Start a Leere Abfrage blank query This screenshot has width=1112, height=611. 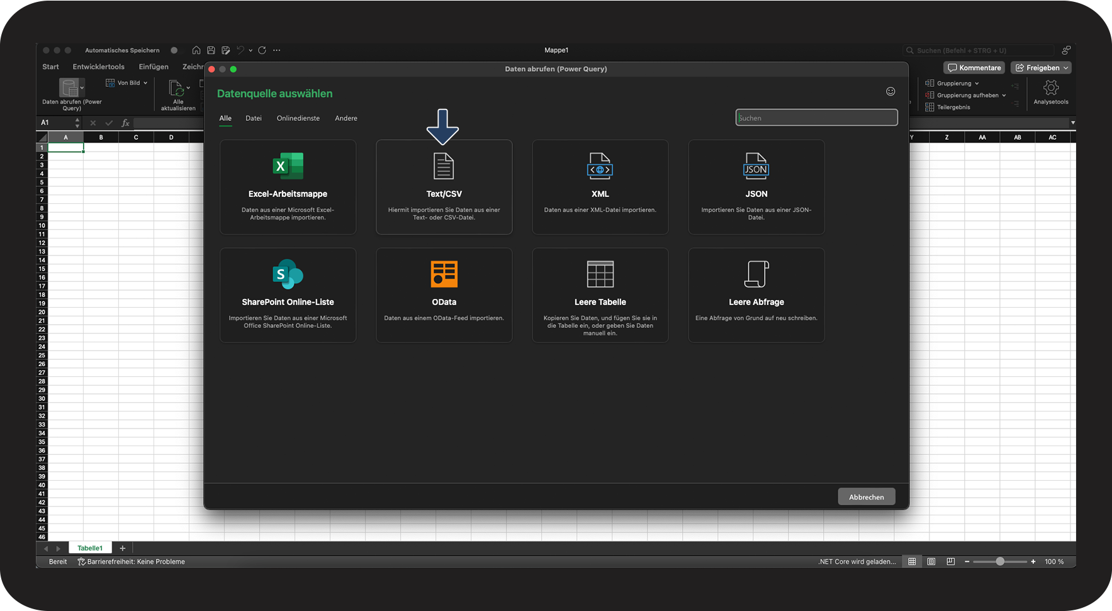click(x=756, y=295)
